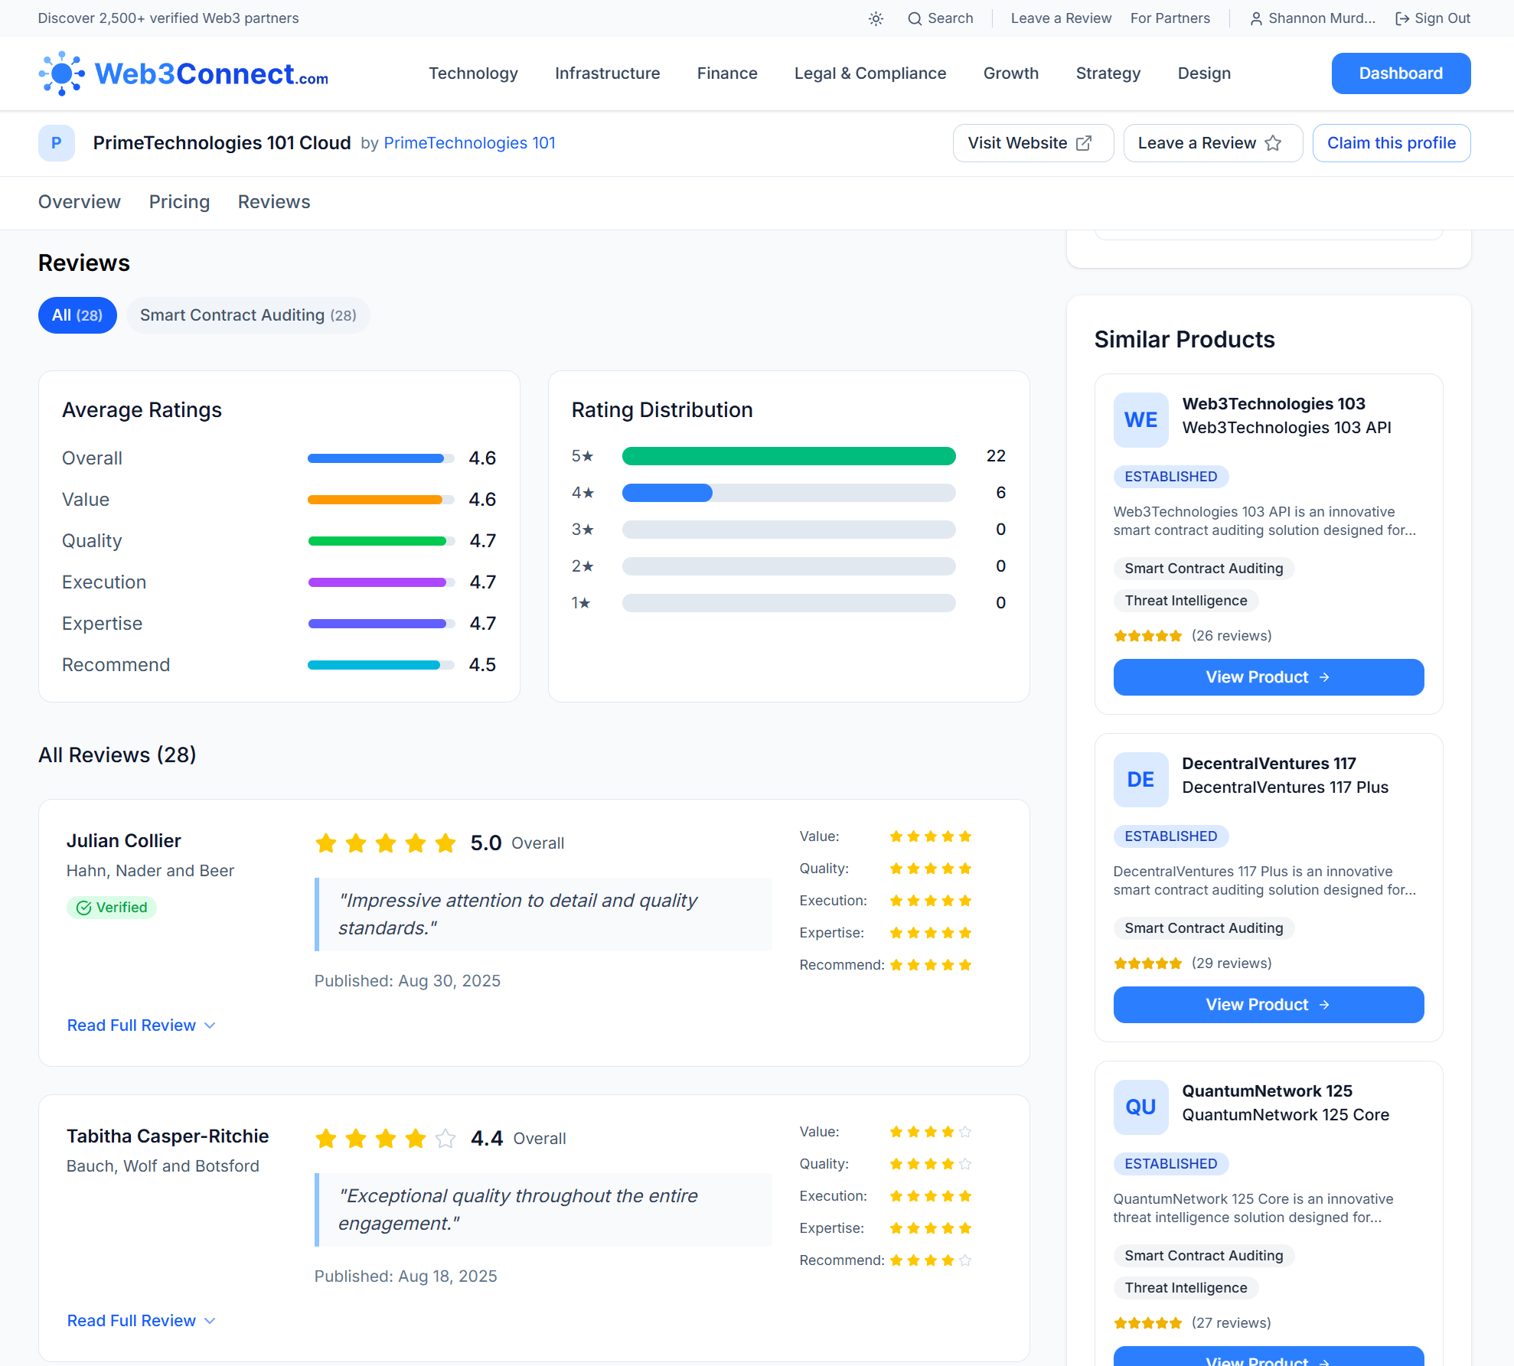The width and height of the screenshot is (1514, 1366).
Task: Filter reviews by Smart Contract Auditing
Action: (x=248, y=315)
